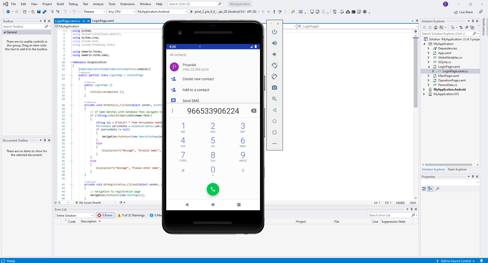Raise emulator volume with volume up icon
488x263 pixels.
[274, 43]
